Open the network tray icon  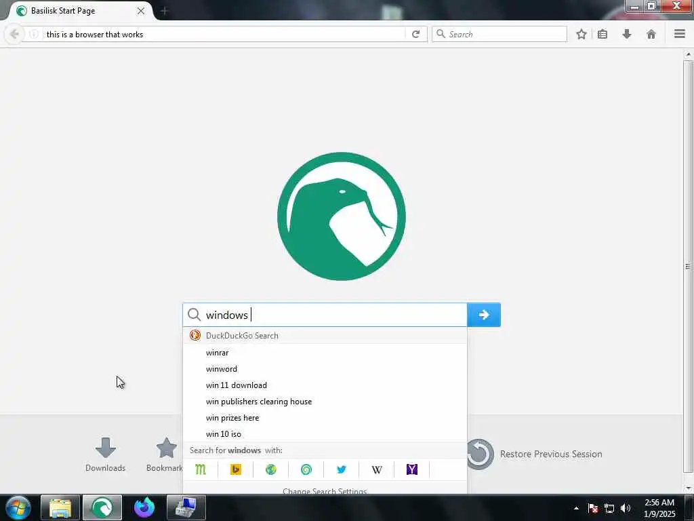[x=609, y=508]
